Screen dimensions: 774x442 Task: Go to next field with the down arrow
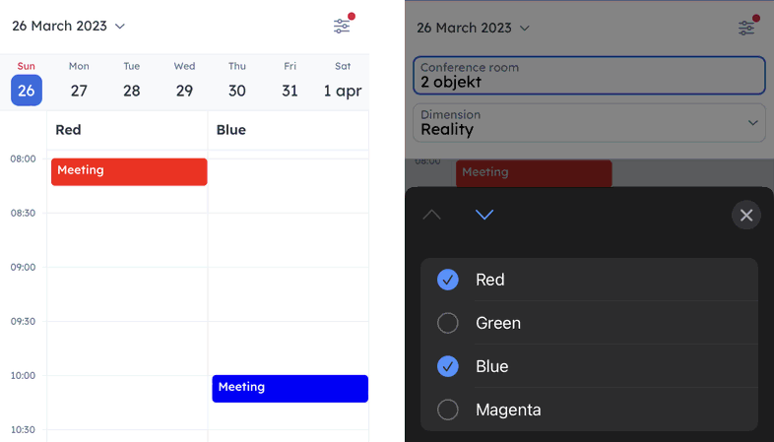pyautogui.click(x=484, y=215)
